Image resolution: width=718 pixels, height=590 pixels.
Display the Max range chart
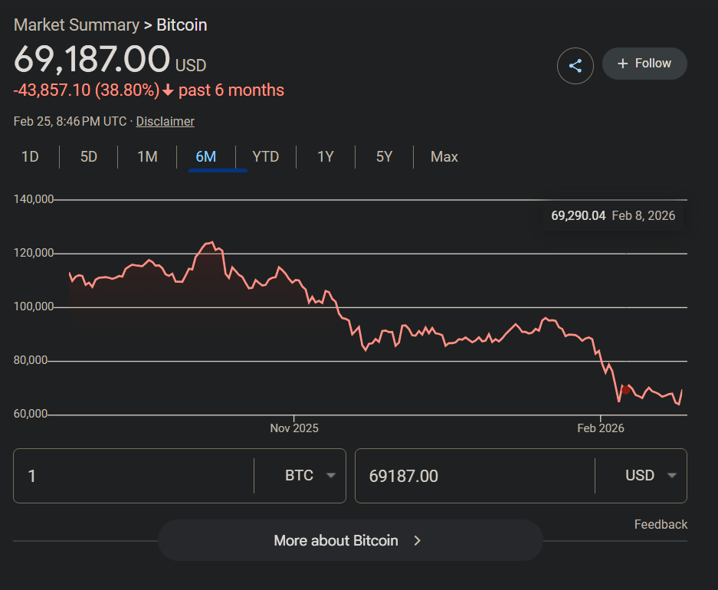[444, 157]
